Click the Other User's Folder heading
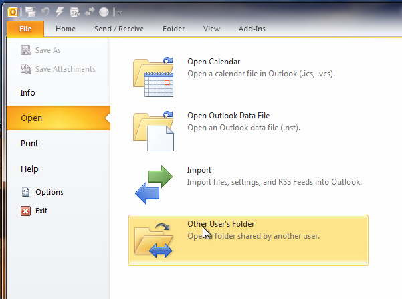 (x=221, y=224)
